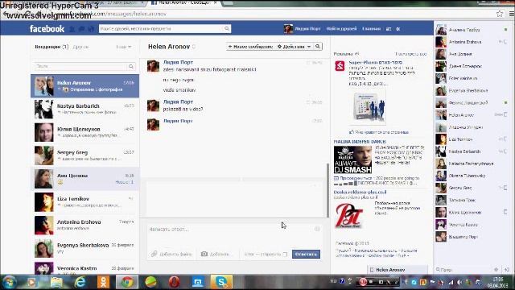Open Evgenya Sherbakova conversation
The width and height of the screenshot is (515, 290).
[x=84, y=248]
